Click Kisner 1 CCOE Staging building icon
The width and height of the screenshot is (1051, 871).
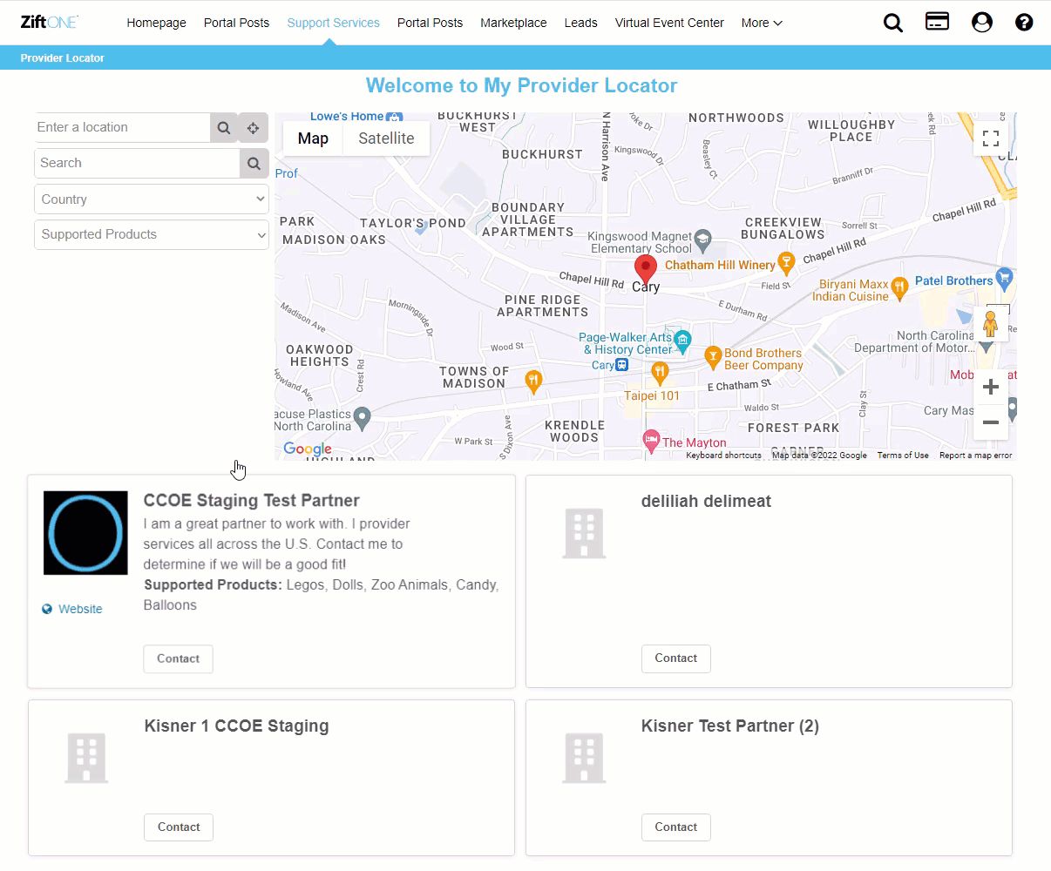[86, 758]
